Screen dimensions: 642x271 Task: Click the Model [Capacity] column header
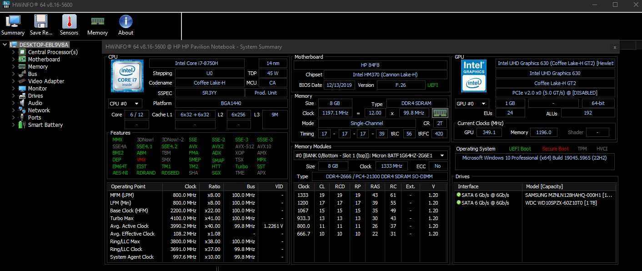coord(569,186)
